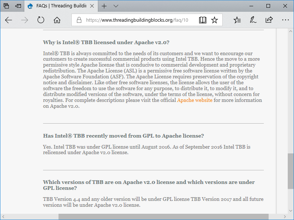Image resolution: width=294 pixels, height=220 pixels.
Task: Go back to the previous page
Action: point(8,20)
